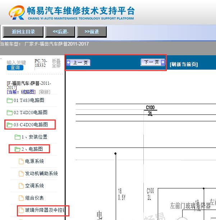Click the [F-福田汽车-萨普-2011-2017] heading
The image size is (216, 220).
click(29, 85)
